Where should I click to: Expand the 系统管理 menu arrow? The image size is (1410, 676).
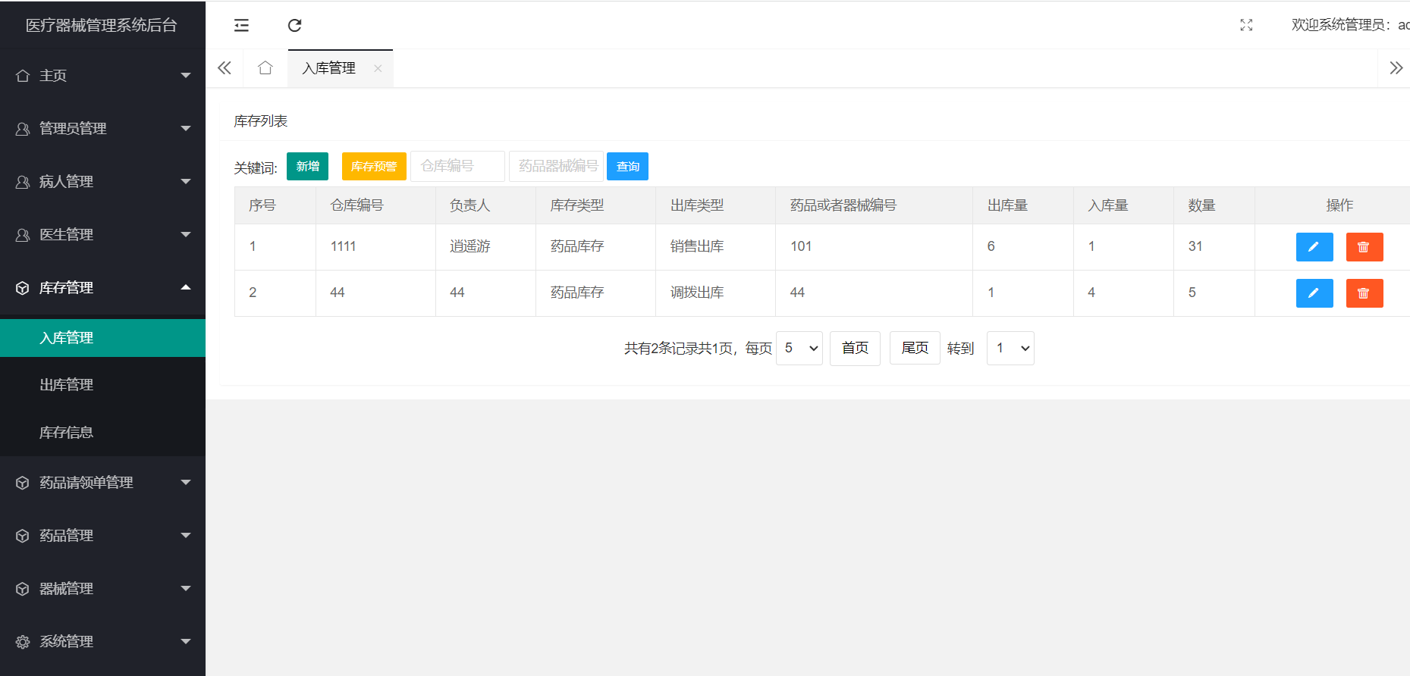point(186,641)
